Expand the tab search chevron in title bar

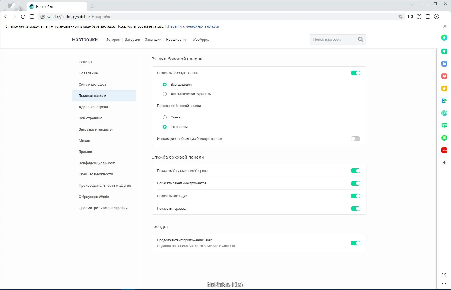coord(412,4)
